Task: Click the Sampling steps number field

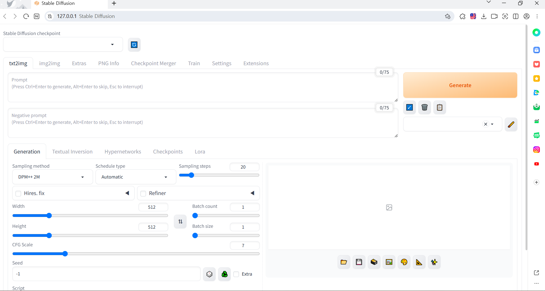Action: tap(244, 167)
